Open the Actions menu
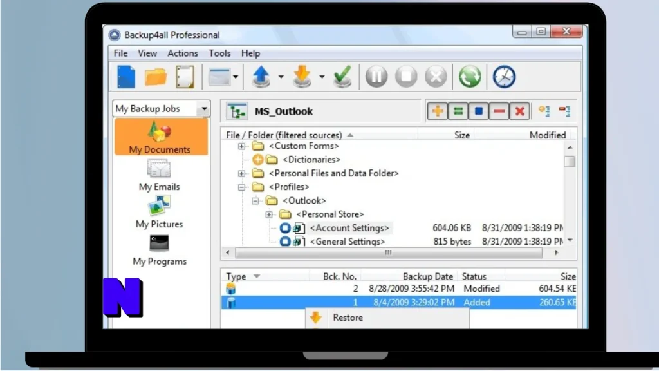659x371 pixels. pyautogui.click(x=182, y=53)
